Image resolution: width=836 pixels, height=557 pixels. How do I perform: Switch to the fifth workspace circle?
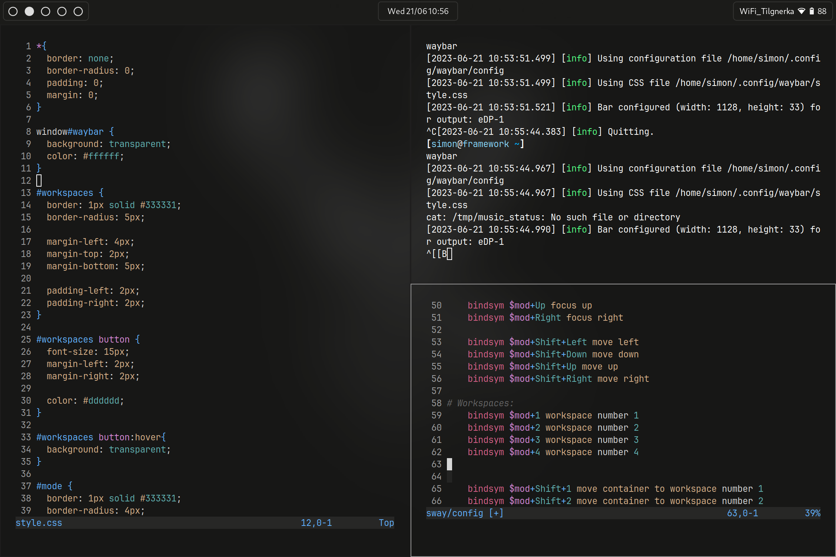(78, 11)
